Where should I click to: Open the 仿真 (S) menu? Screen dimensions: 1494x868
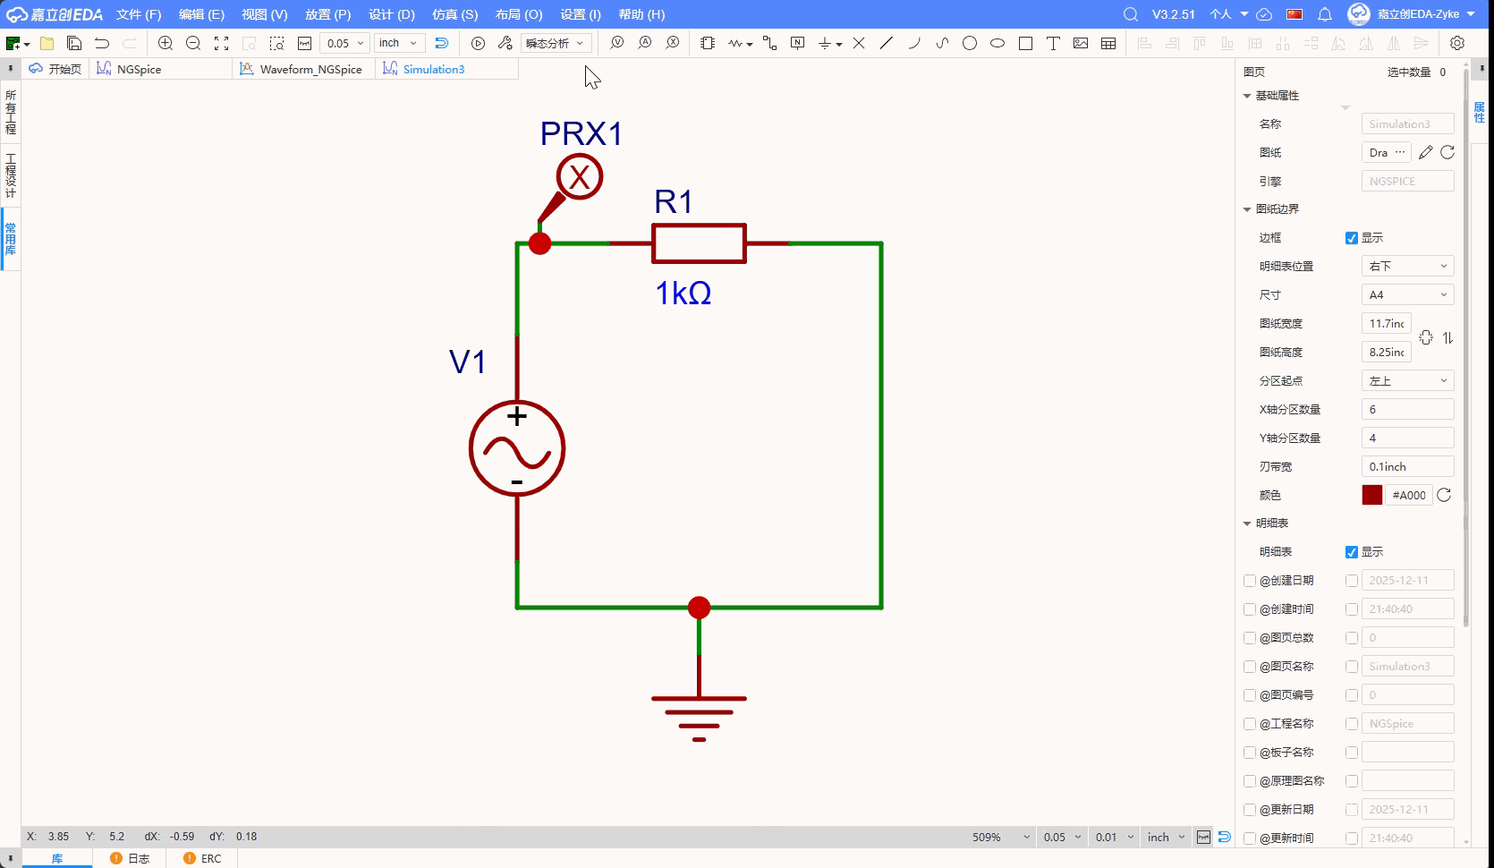tap(454, 14)
